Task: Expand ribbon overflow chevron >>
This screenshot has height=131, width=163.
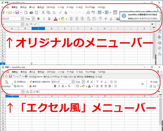Action: point(143,84)
